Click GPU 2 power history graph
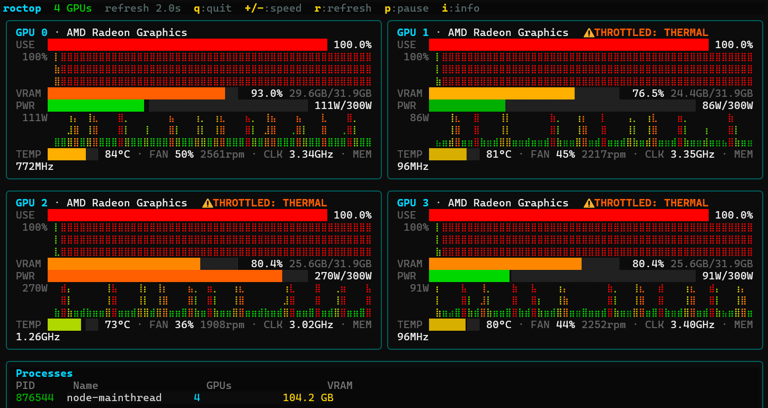The width and height of the screenshot is (768, 408). [x=213, y=300]
